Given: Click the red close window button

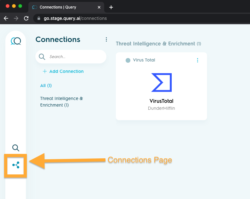Looking at the screenshot, I should tap(8, 6).
